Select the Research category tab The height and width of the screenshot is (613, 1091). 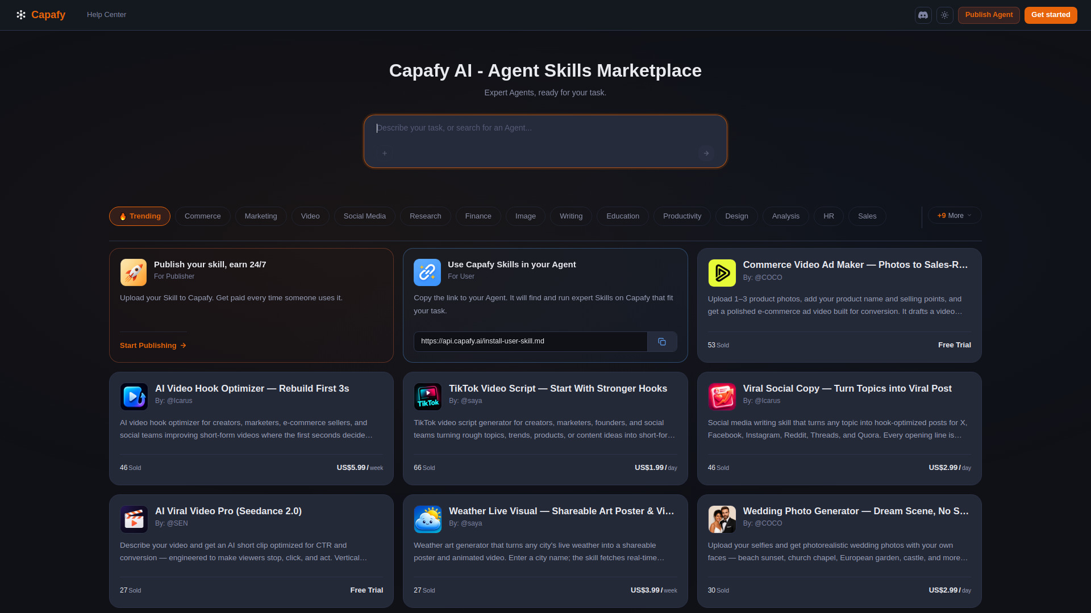(426, 216)
